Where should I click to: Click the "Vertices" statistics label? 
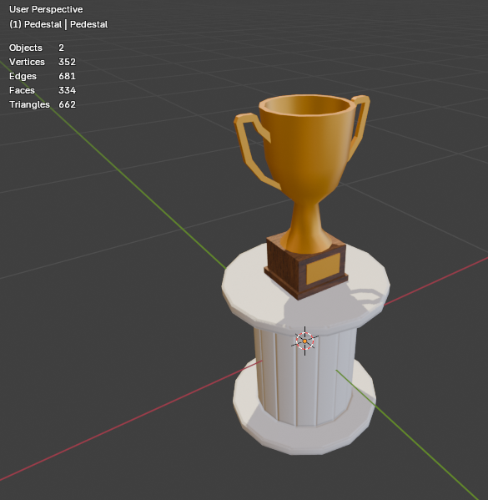coord(27,62)
